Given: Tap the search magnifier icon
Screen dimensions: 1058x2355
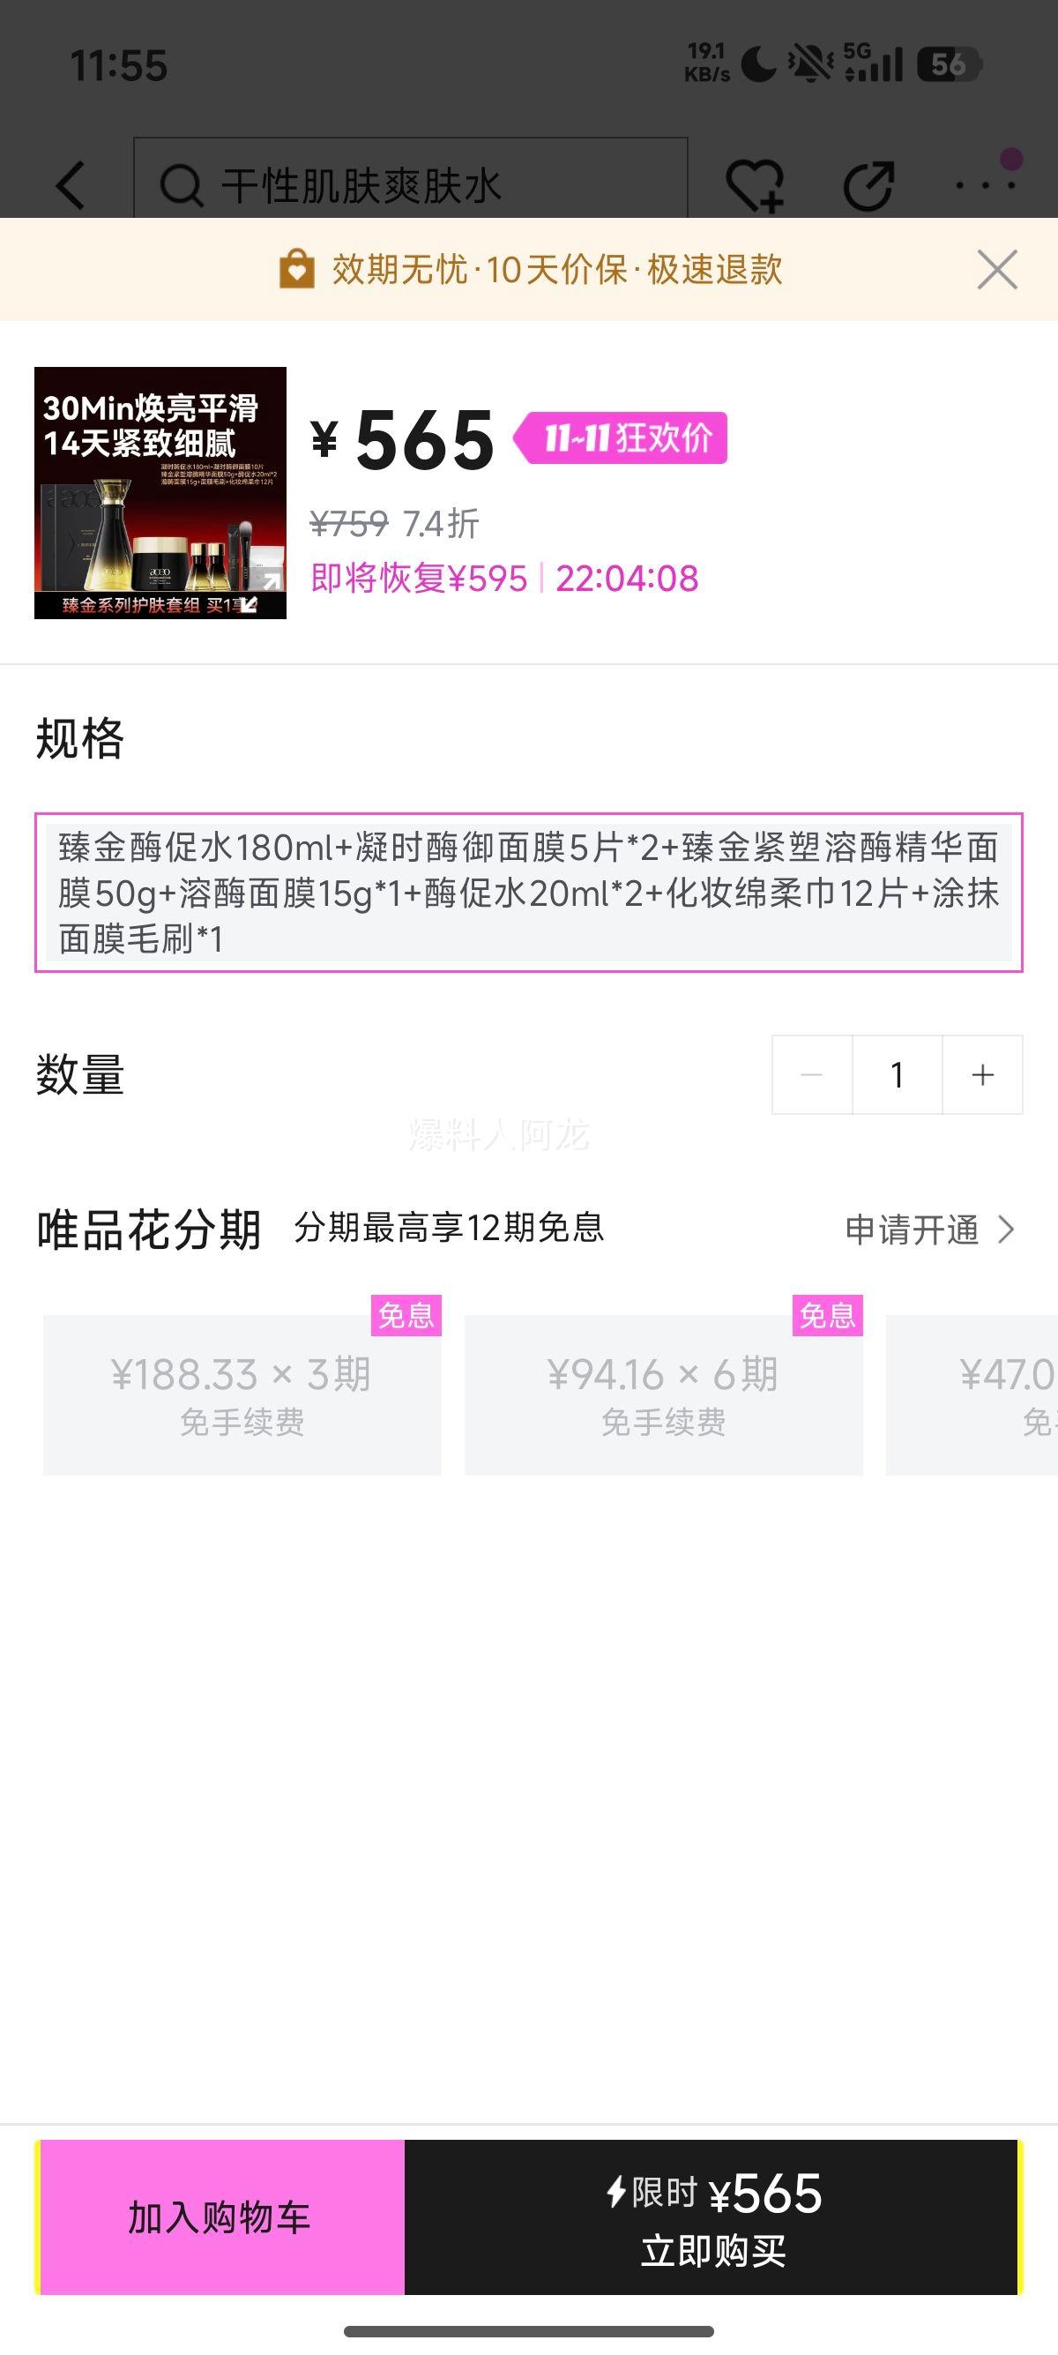Looking at the screenshot, I should click(181, 186).
